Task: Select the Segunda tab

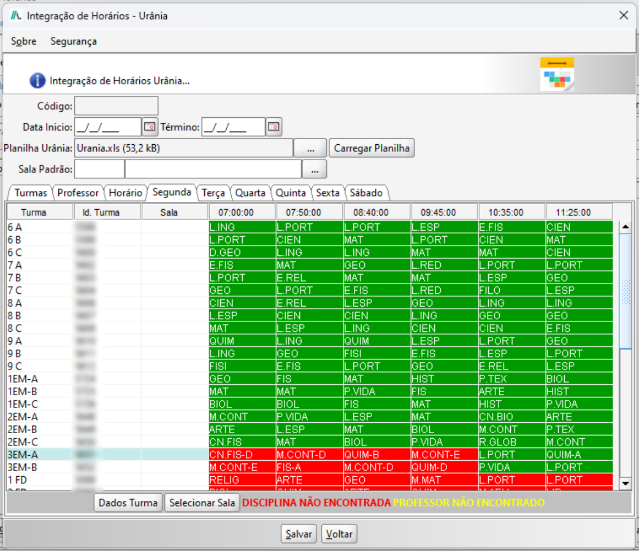Action: [x=172, y=192]
